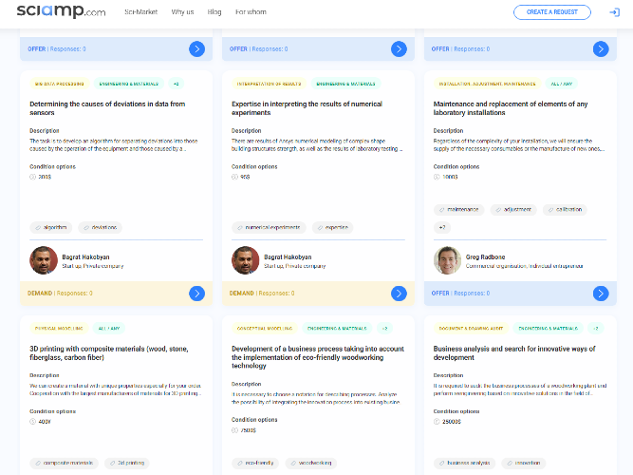Open arrow on top-right OFFER card footer
This screenshot has height=475, width=633.
[601, 48]
